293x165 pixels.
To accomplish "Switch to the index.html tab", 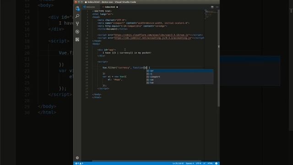I will [x=110, y=7].
